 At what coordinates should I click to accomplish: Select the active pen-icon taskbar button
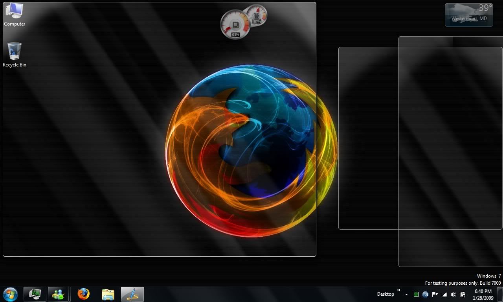click(132, 294)
